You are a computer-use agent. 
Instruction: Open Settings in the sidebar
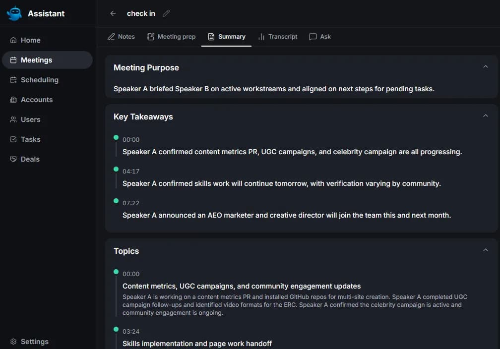(47, 342)
